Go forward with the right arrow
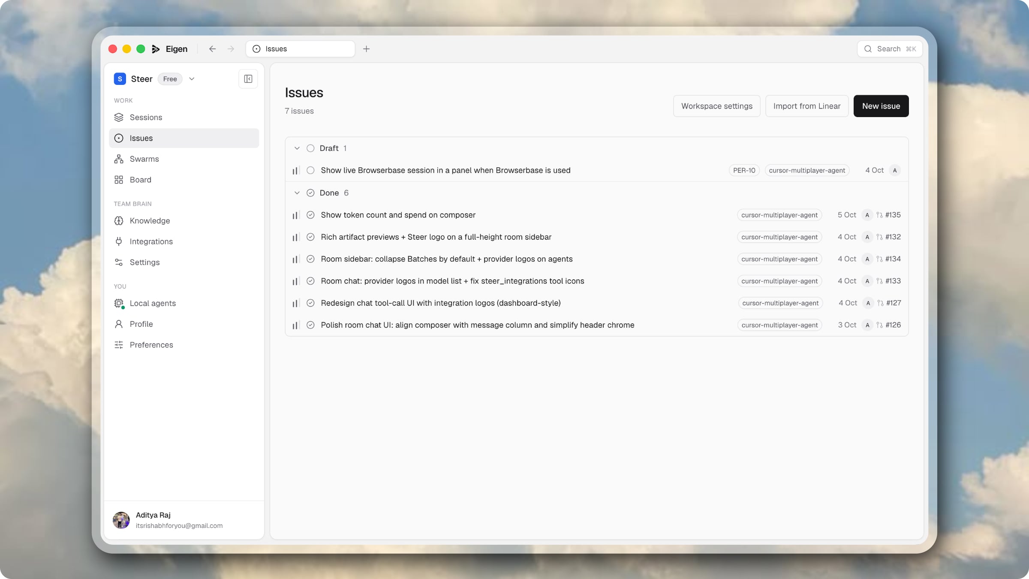 point(231,49)
